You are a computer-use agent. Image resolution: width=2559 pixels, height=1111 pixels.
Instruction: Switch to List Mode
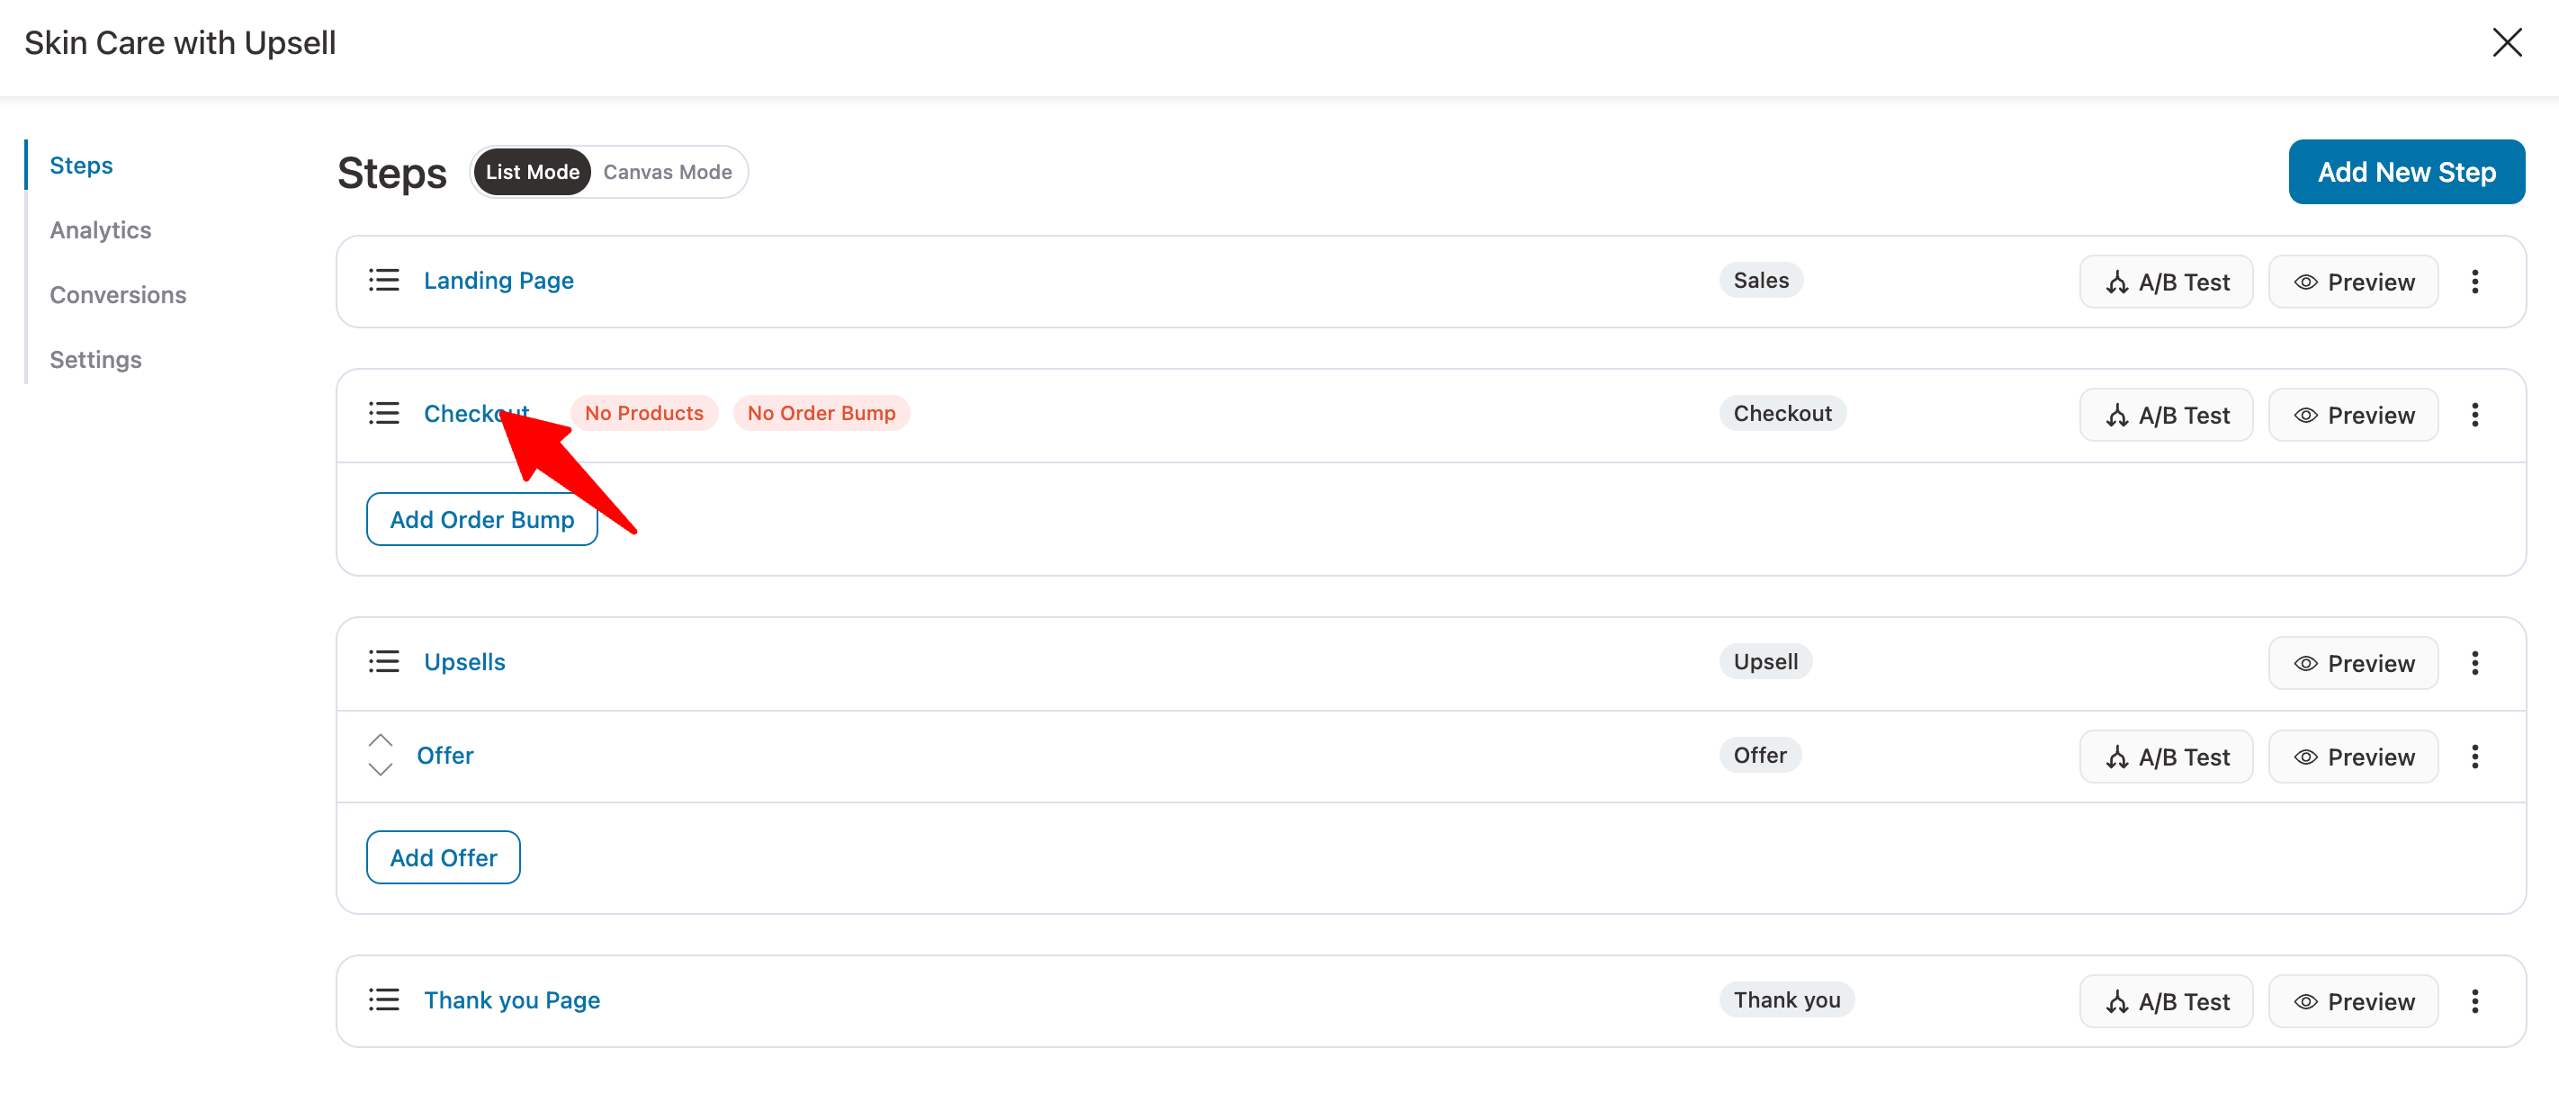pos(533,171)
